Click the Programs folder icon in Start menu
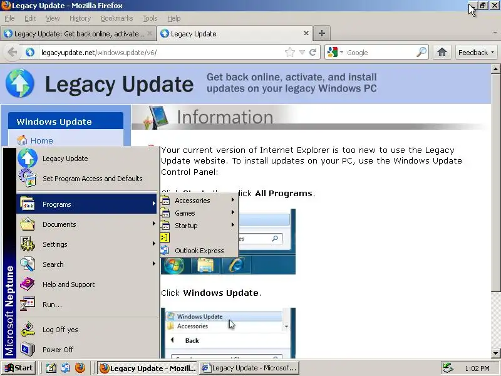Image resolution: width=501 pixels, height=376 pixels. [x=28, y=204]
